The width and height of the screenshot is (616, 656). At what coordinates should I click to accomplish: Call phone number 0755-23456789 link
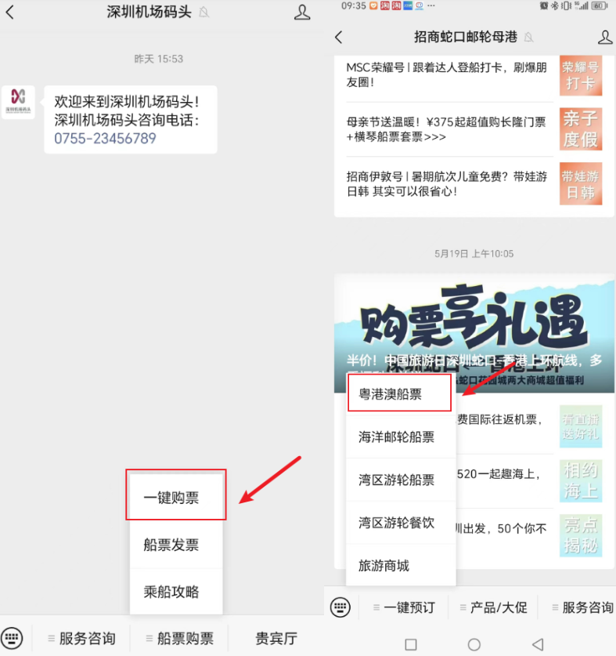(x=105, y=139)
